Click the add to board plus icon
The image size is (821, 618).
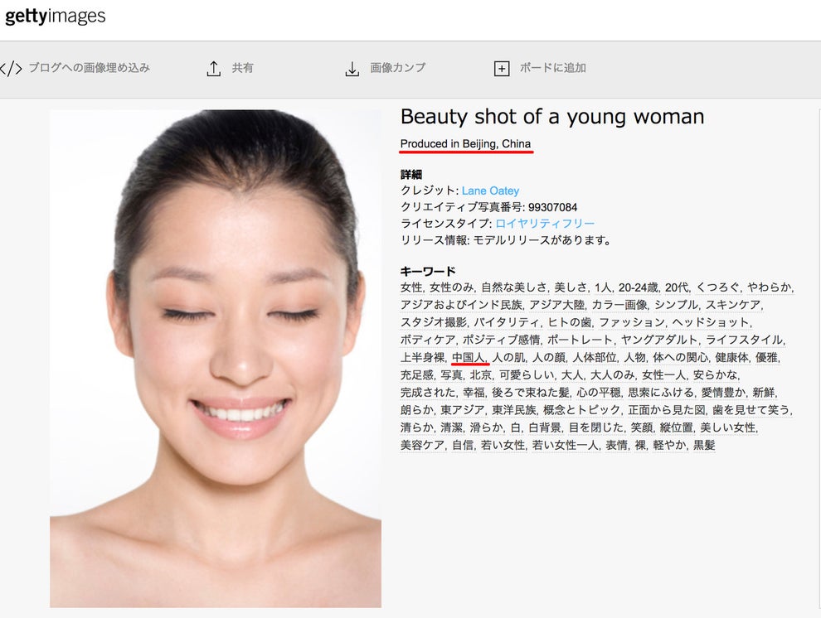[x=502, y=69]
